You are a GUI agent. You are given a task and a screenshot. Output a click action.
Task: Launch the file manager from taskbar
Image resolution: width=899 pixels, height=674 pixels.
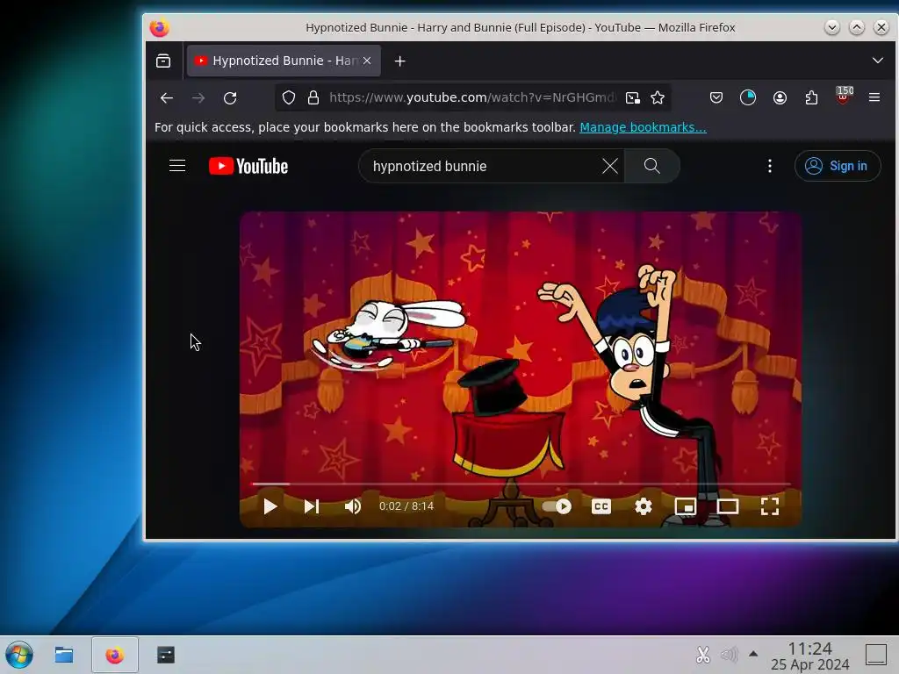coord(63,655)
